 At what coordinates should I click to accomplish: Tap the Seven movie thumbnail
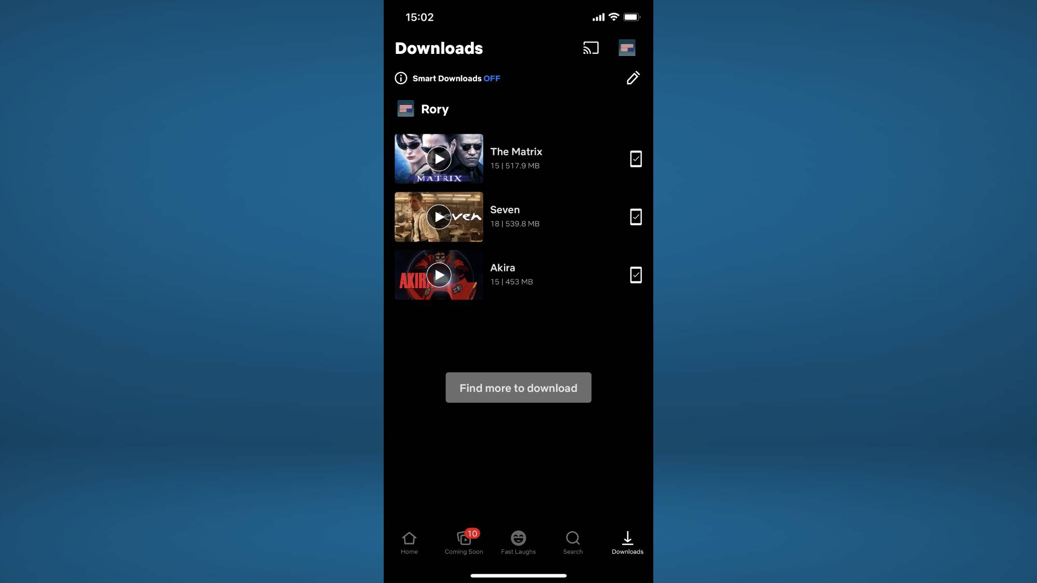[x=439, y=217]
